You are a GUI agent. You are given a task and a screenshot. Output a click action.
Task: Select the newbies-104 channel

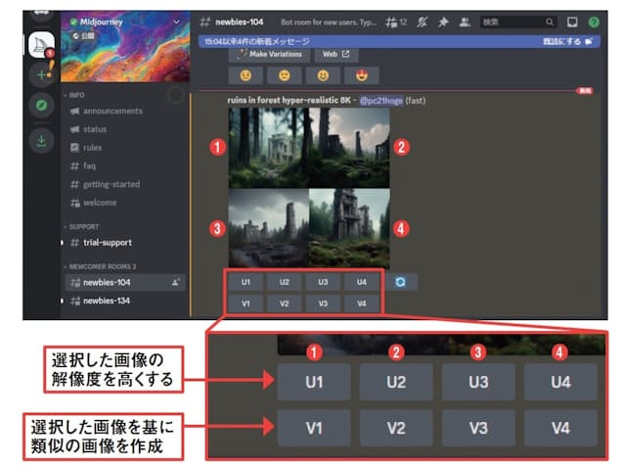(x=124, y=282)
